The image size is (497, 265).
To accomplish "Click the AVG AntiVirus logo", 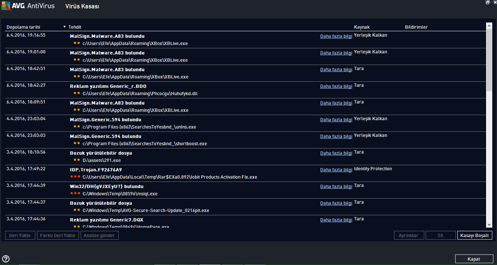I will [28, 6].
